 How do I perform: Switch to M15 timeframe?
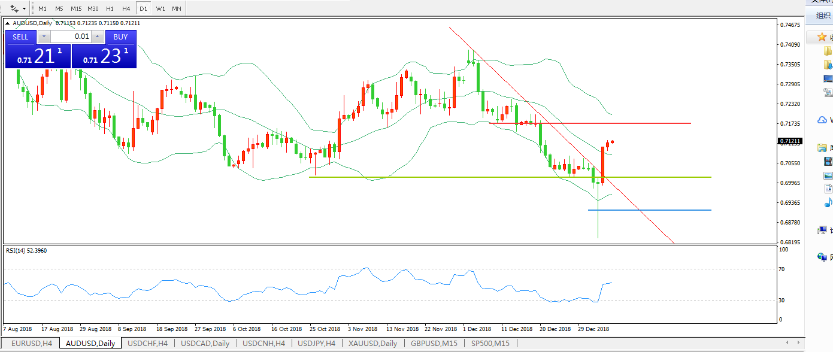76,9
